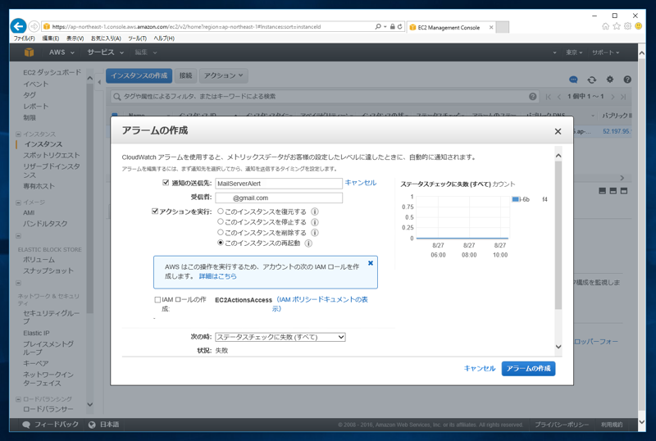Click the sidebar scroll down arrow
The width and height of the screenshot is (656, 441).
(90, 405)
